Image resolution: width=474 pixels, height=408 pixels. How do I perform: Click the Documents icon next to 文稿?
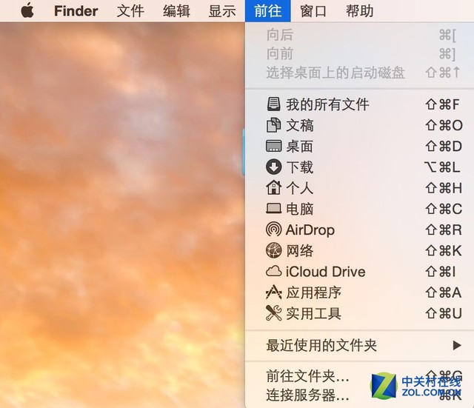[274, 125]
